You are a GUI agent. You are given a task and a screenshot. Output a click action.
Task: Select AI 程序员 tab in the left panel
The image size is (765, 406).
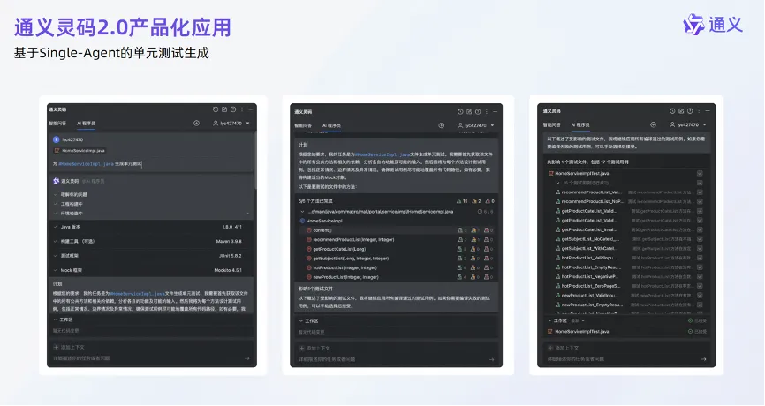point(86,124)
